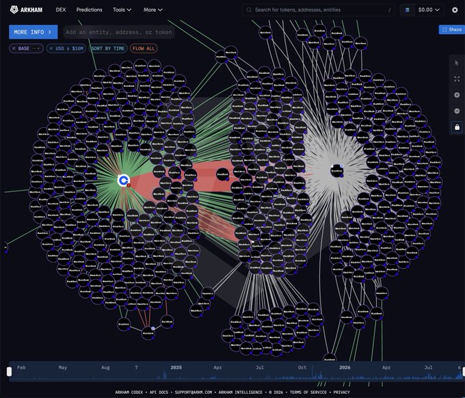Toggle the lock graph icon
Viewport: 465px width, 398px height.
click(x=457, y=127)
